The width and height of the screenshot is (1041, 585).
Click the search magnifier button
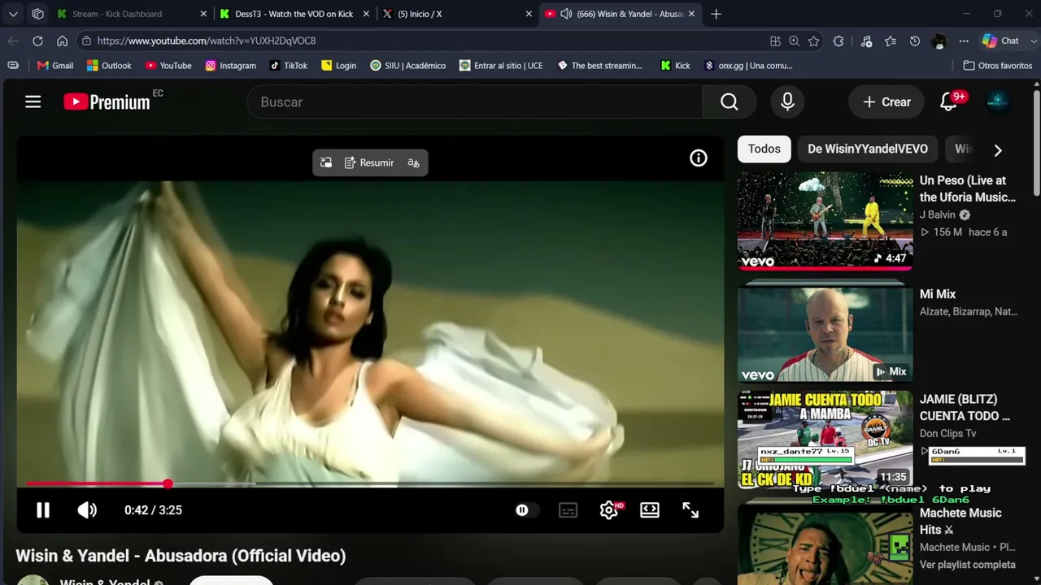coord(730,102)
